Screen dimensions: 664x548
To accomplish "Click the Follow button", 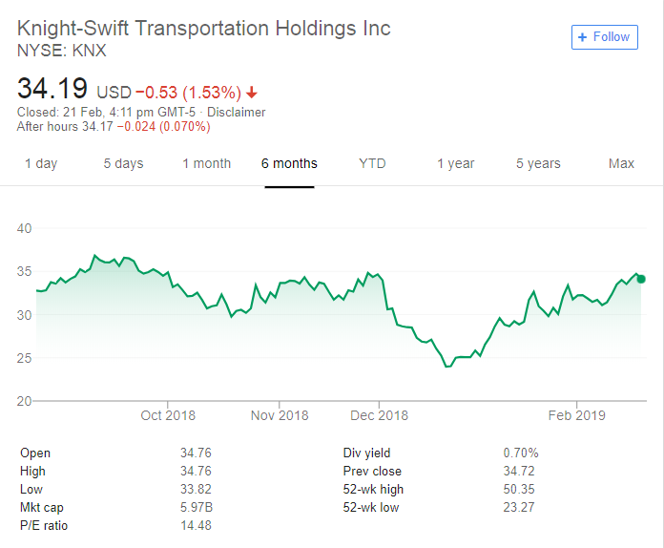I will (x=605, y=37).
